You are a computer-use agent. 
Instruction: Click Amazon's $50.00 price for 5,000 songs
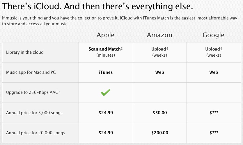click(160, 113)
